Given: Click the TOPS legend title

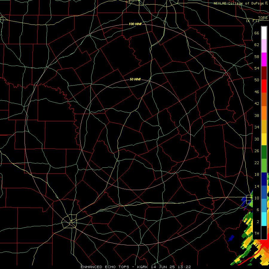Looking at the screenshot, I should (263, 18).
